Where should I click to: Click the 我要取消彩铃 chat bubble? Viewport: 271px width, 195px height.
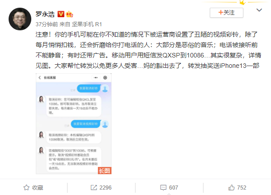(88, 88)
